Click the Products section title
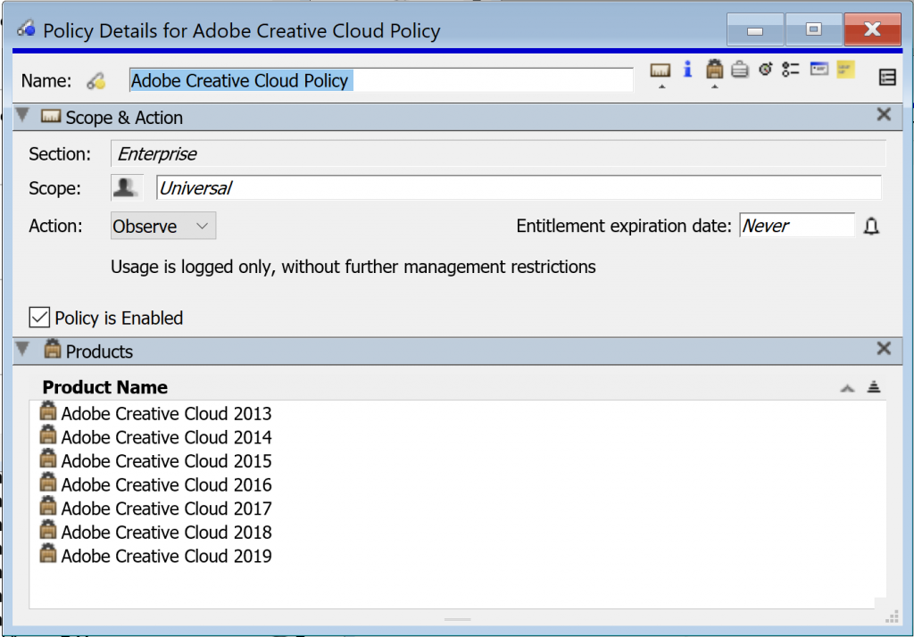 tap(99, 352)
